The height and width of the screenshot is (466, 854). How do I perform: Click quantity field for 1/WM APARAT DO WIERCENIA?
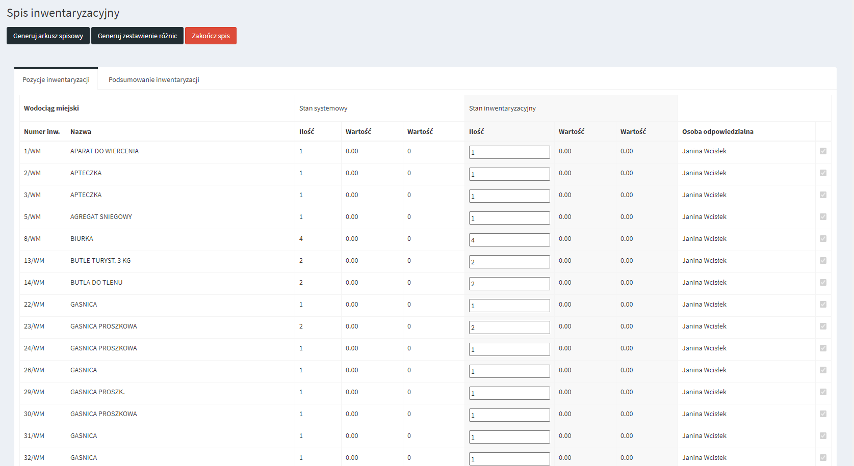[x=509, y=152]
